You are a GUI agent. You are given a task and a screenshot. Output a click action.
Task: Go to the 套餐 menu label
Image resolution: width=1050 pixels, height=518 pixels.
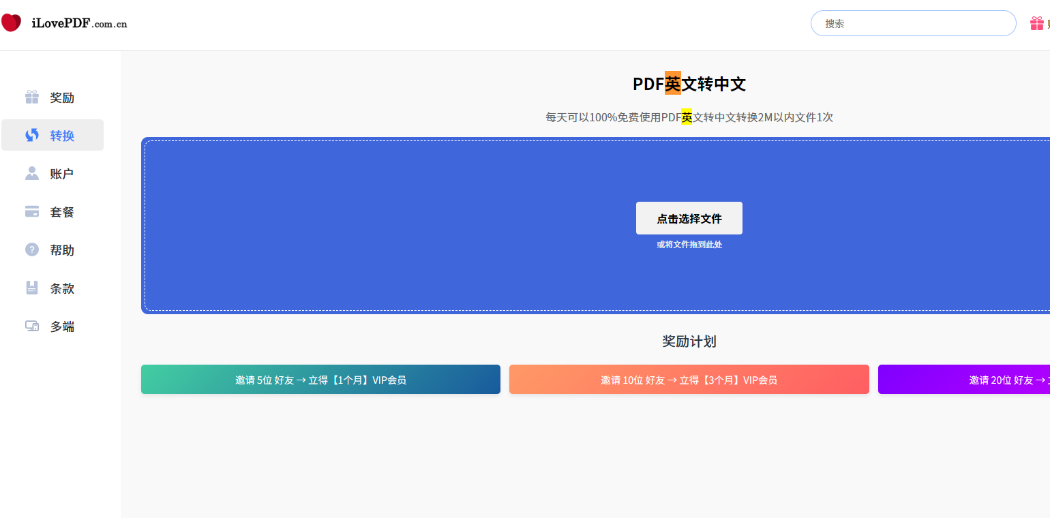[61, 212]
